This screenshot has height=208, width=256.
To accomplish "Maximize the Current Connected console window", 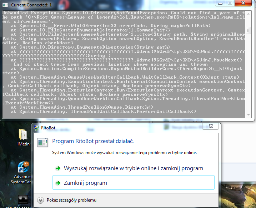I will (230, 3).
